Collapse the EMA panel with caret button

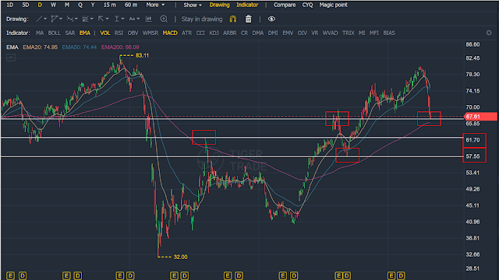pos(11,58)
